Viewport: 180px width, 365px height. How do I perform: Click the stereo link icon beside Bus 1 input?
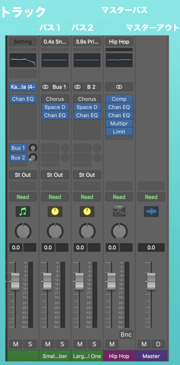(45, 87)
